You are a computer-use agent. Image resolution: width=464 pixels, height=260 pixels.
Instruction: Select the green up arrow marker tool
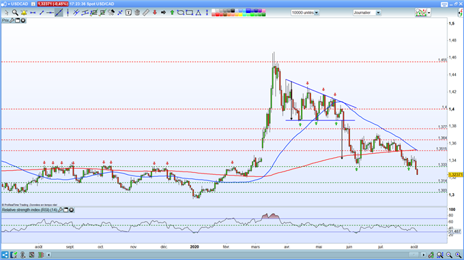coord(172,13)
